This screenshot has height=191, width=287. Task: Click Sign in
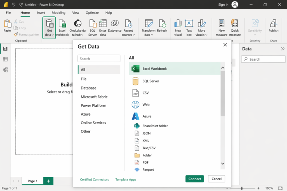(223, 5)
